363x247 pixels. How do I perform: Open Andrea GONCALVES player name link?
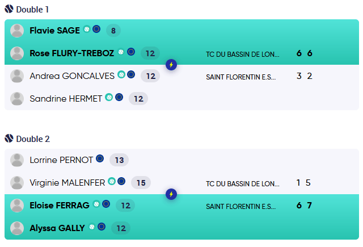72,76
